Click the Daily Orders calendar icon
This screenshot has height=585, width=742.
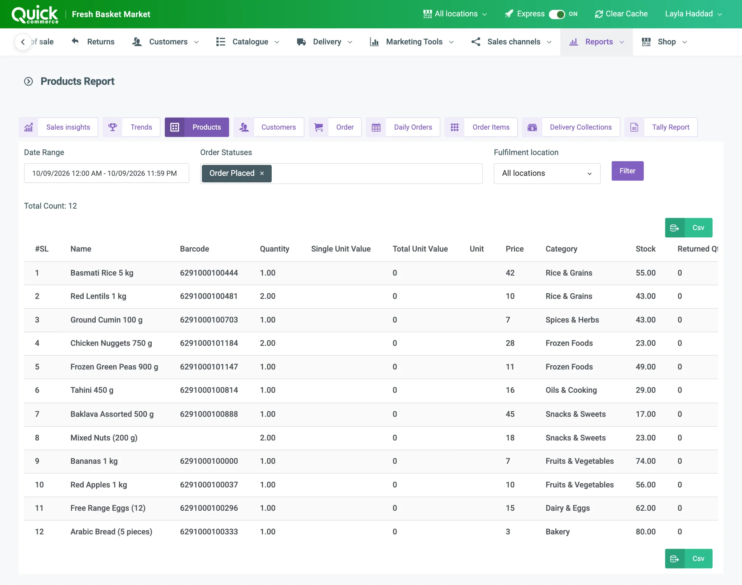376,127
